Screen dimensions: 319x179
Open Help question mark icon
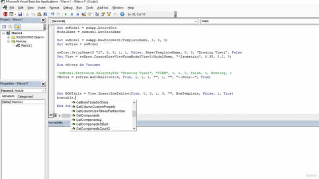click(x=122, y=14)
